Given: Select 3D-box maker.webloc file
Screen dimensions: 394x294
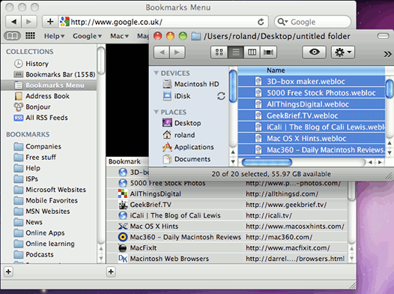Looking at the screenshot, I should 312,81.
